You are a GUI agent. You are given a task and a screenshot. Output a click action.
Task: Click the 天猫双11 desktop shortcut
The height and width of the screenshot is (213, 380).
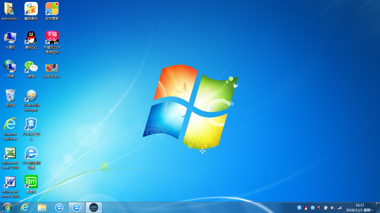(52, 38)
